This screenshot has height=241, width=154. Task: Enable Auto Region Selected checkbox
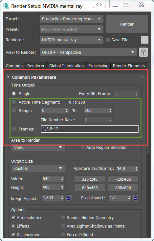(83, 148)
